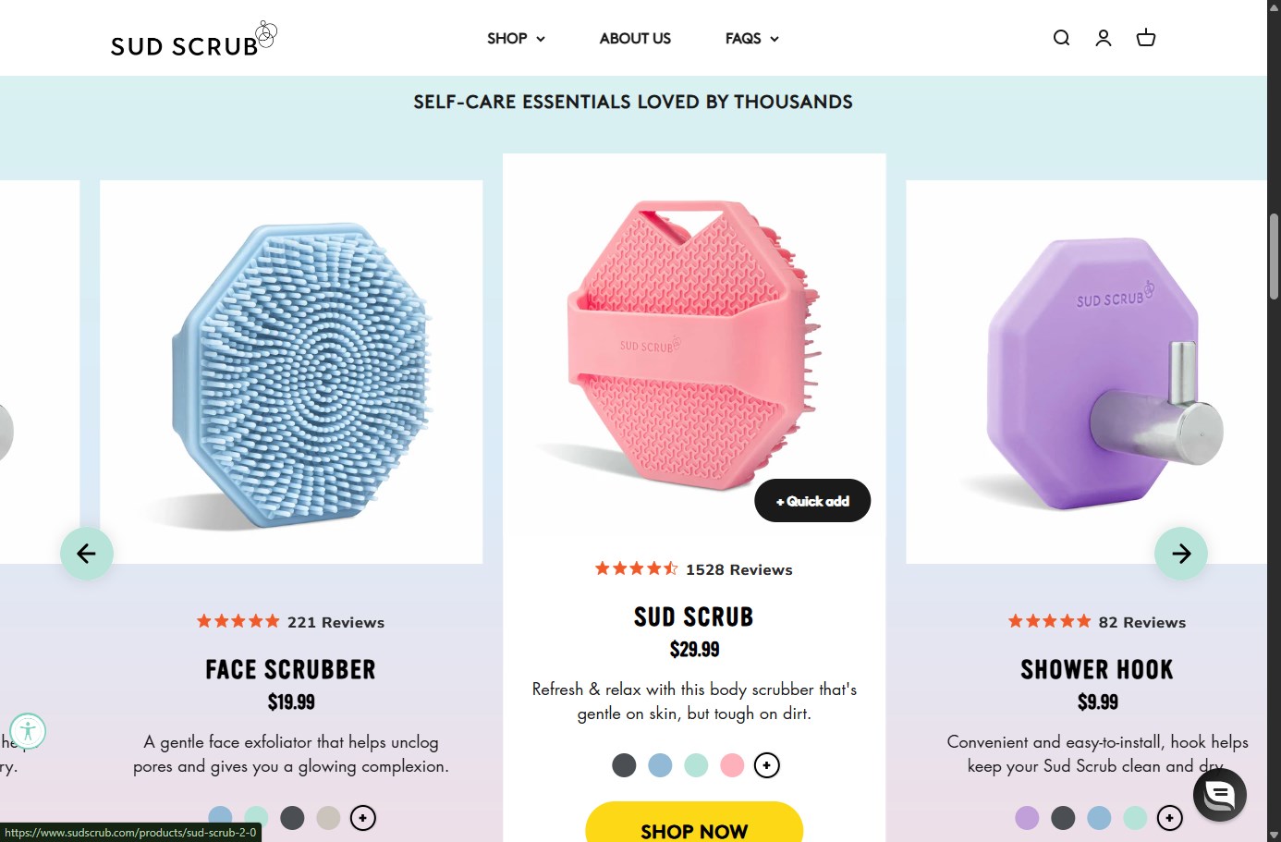Open the Shower Hook product title
This screenshot has width=1281, height=842.
click(1097, 670)
